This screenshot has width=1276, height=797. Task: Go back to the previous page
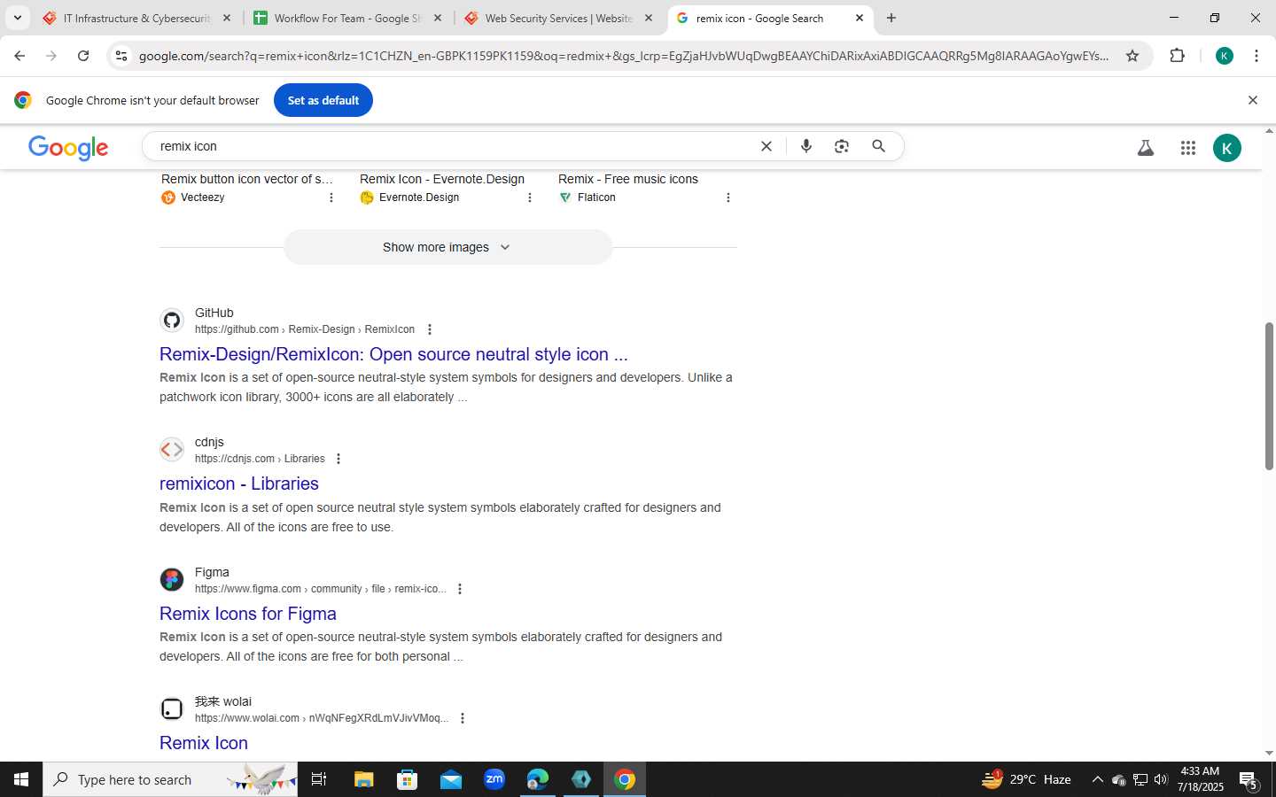point(19,56)
